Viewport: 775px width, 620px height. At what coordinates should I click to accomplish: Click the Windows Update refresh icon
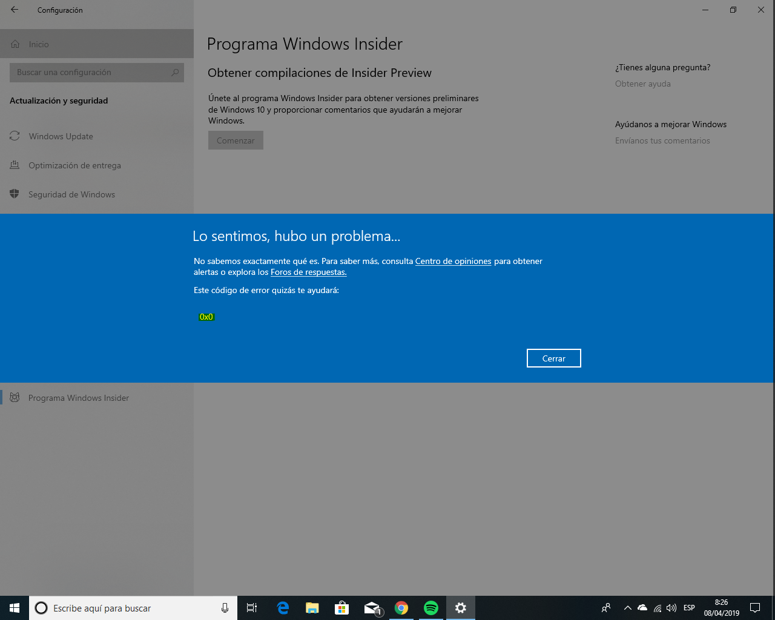(x=15, y=136)
